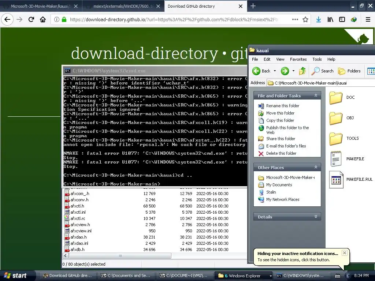Open Back history dropdown in Explorer
375x281 pixels.
click(x=275, y=71)
